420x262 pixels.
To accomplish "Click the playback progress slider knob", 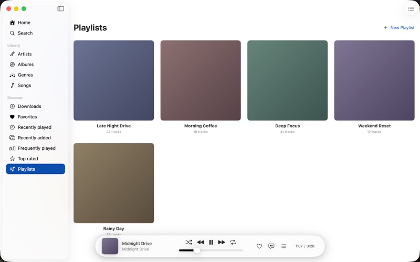I will click(196, 250).
